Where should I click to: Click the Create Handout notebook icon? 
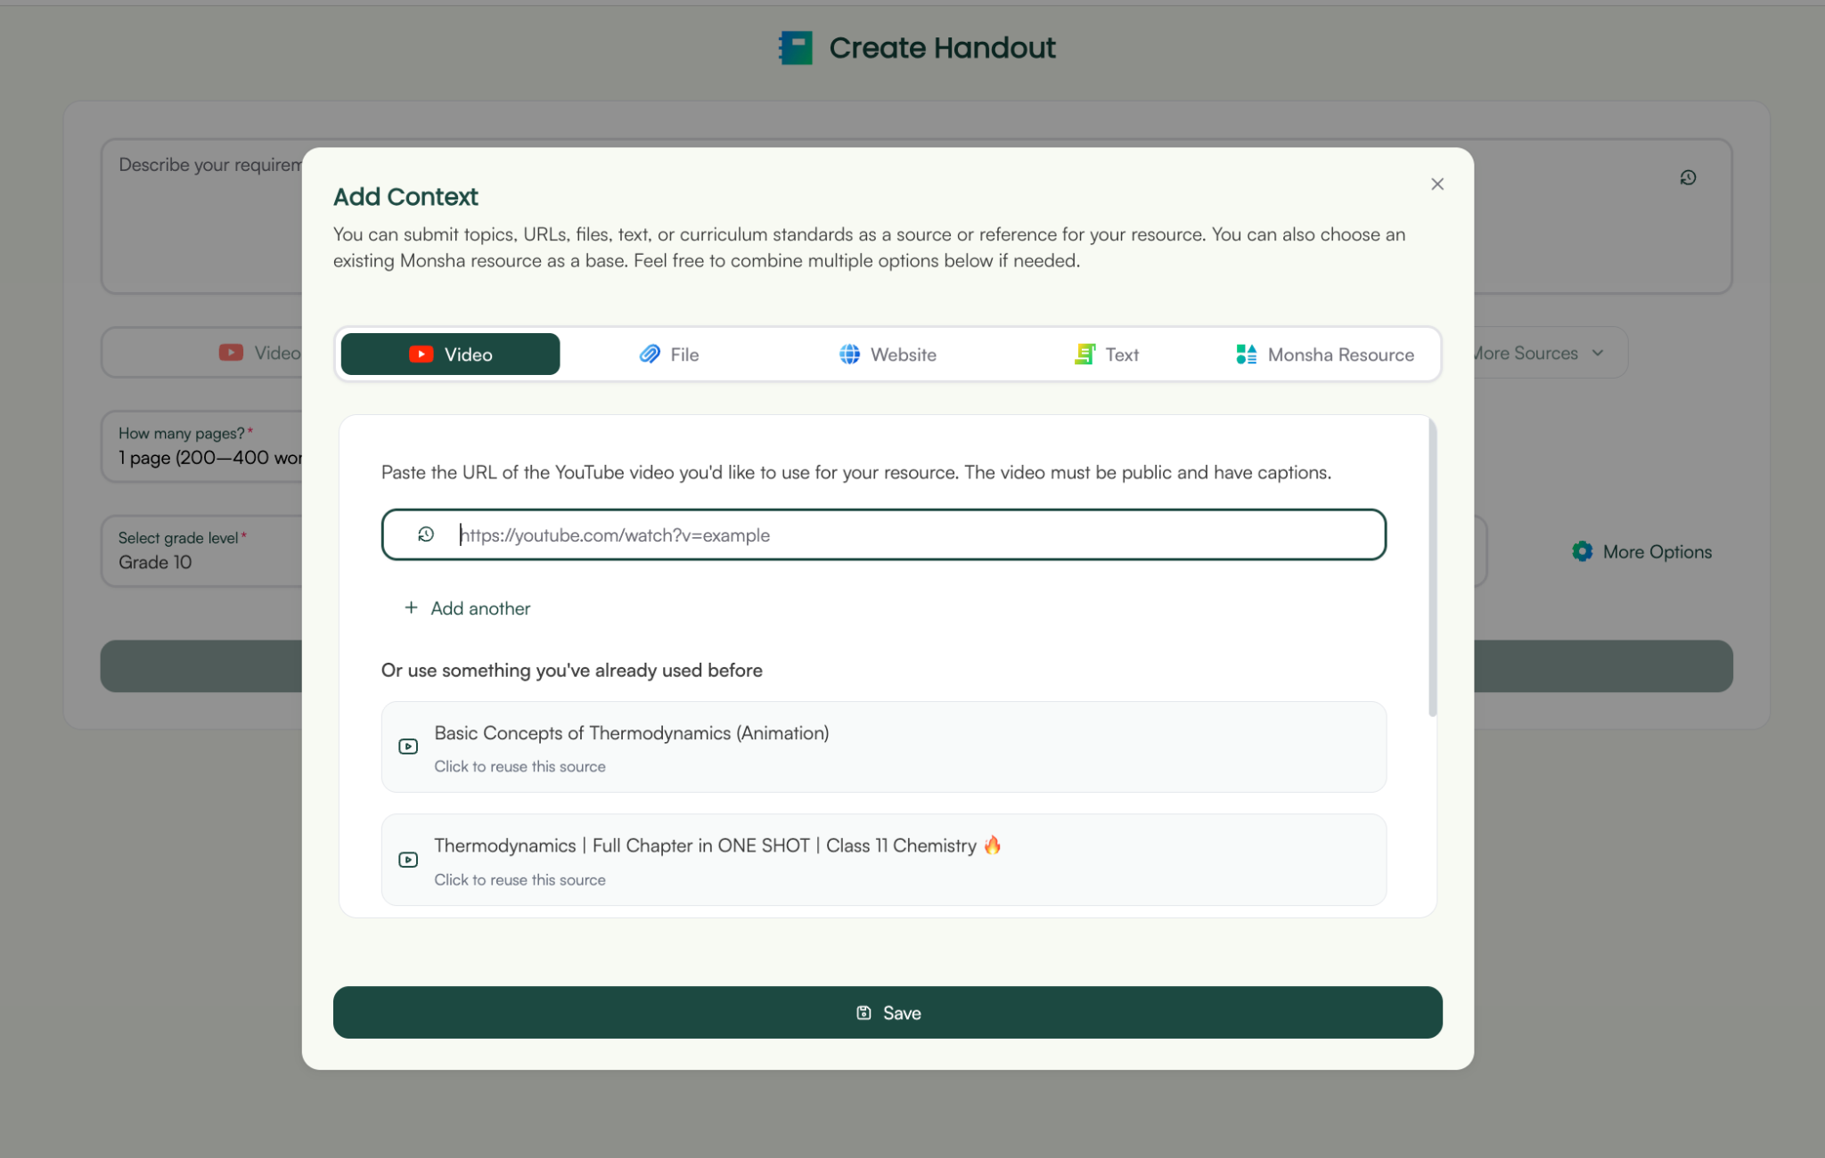click(794, 45)
